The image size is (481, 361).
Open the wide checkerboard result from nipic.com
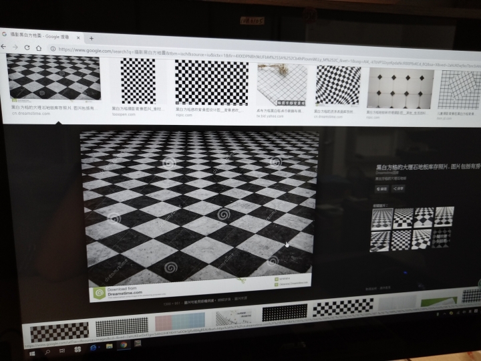[212, 83]
